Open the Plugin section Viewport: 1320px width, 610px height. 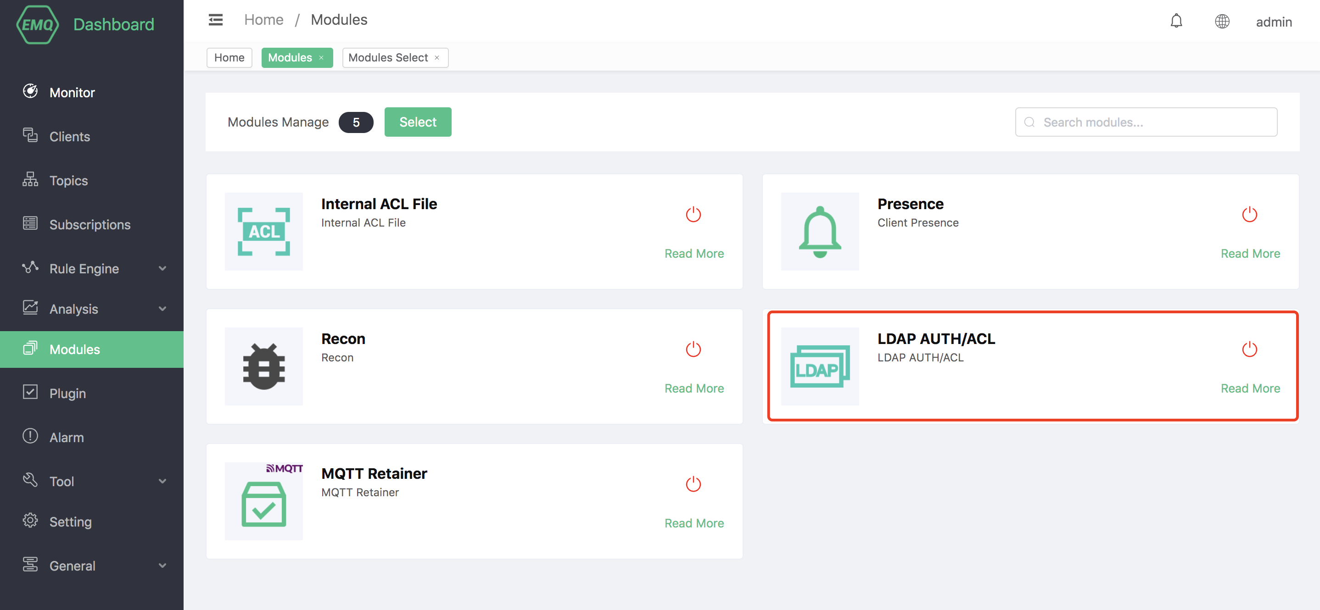(67, 393)
